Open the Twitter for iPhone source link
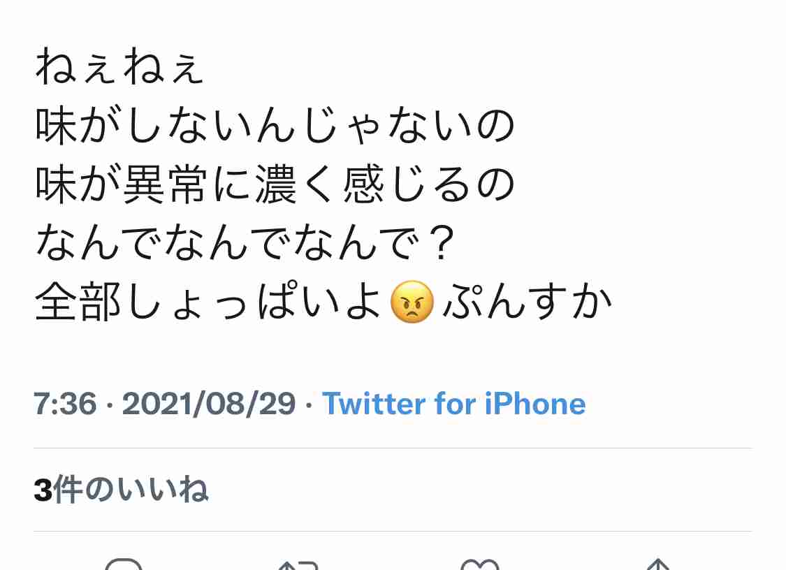The height and width of the screenshot is (570, 786). pyautogui.click(x=453, y=404)
